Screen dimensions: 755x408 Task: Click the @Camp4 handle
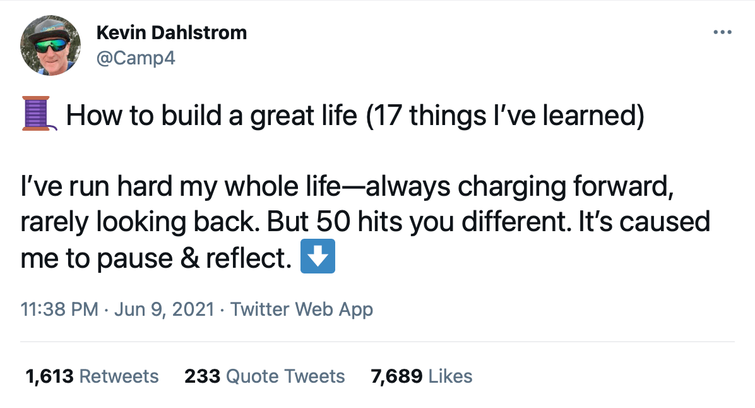[x=135, y=59]
